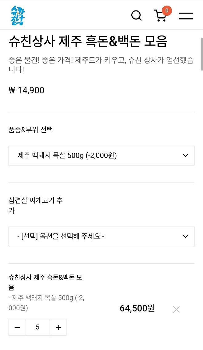Click the X icon to remove the item
The width and height of the screenshot is (203, 350).
pos(176,309)
